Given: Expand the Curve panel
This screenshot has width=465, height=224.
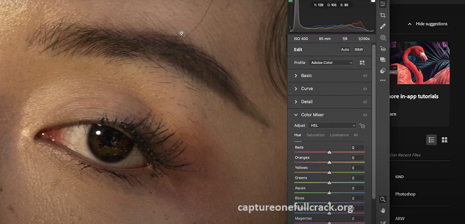Looking at the screenshot, I should pyautogui.click(x=296, y=89).
